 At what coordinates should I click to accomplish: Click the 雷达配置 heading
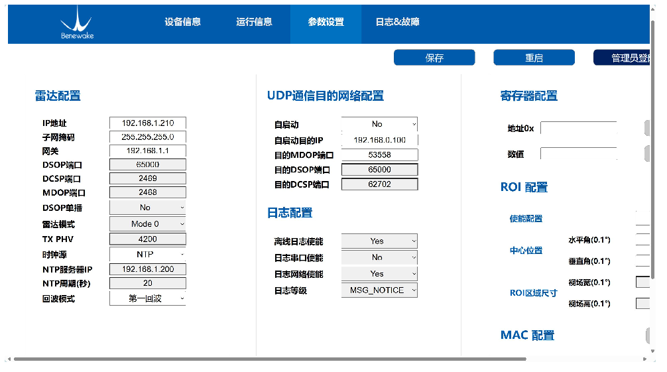coord(58,95)
